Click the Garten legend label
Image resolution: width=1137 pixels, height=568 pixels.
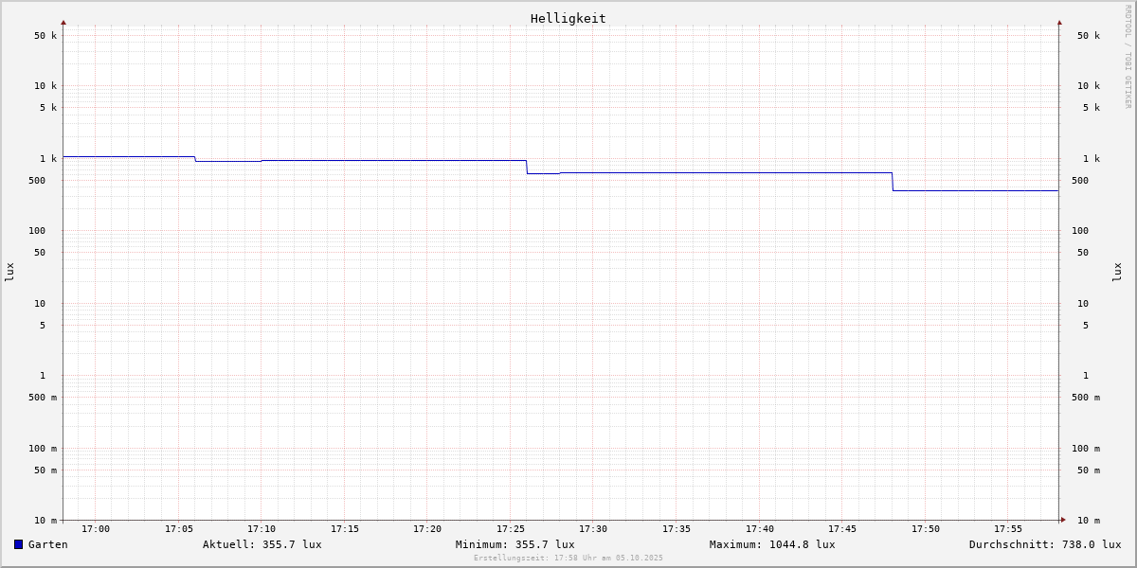point(47,544)
